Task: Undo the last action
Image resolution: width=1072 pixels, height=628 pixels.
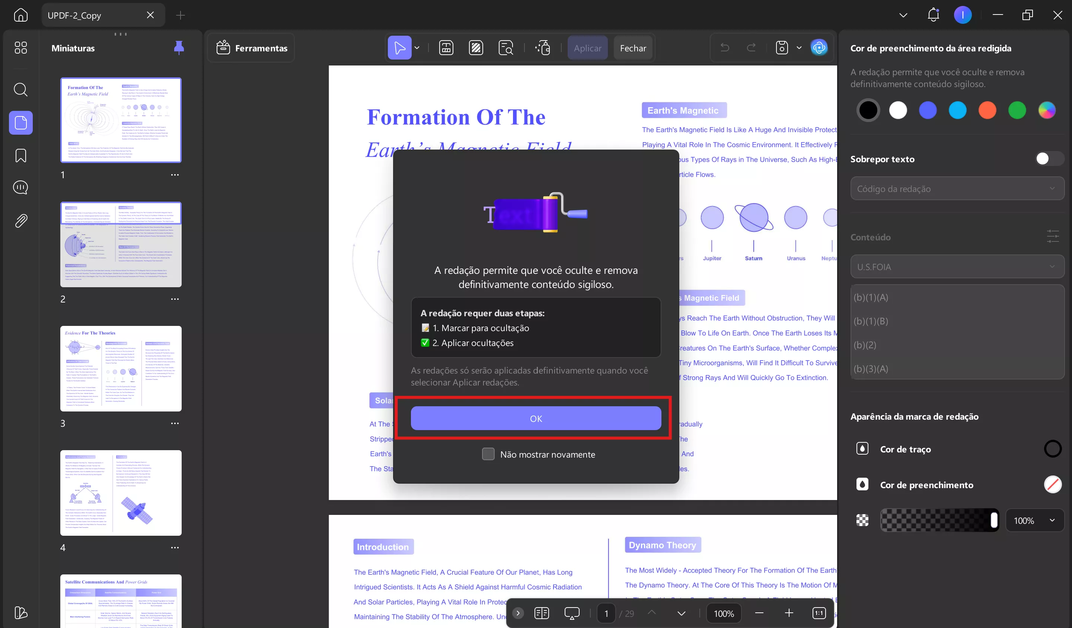Action: [x=725, y=48]
